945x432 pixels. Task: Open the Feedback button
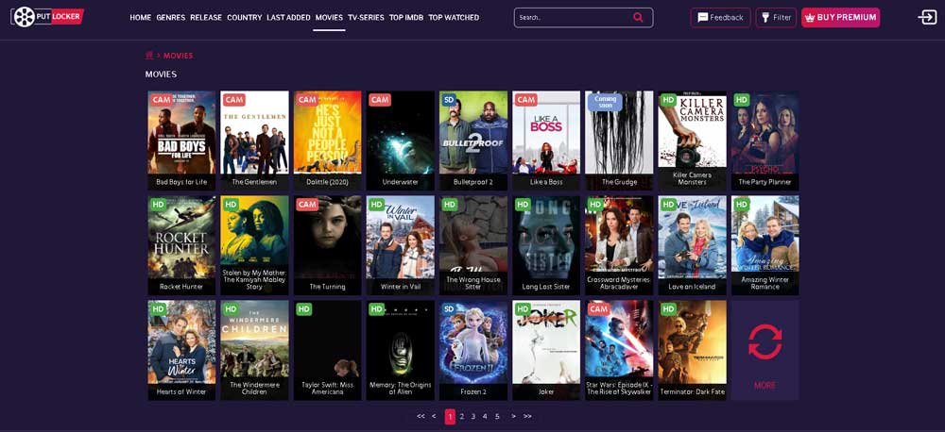720,17
